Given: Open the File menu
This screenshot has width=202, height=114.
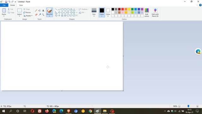Looking at the screenshot, I should coord(4,5).
